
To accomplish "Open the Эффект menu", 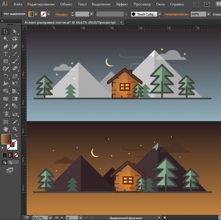I will [122, 4].
